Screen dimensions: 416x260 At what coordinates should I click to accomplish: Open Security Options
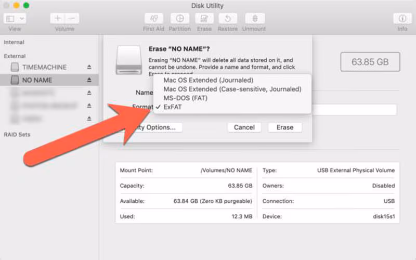157,127
